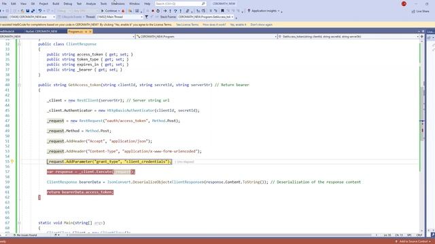Click the thread filter funnel icon
The width and height of the screenshot is (435, 244).
click(147, 17)
